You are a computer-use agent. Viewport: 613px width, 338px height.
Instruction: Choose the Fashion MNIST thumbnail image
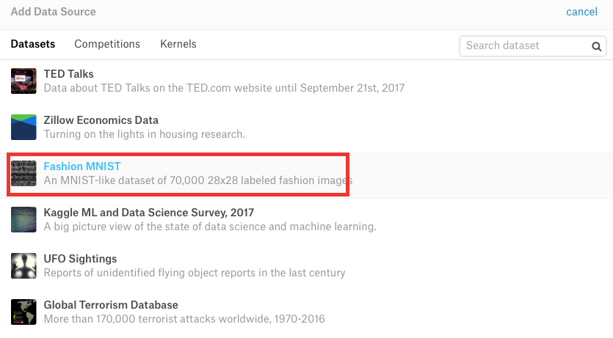(x=23, y=173)
